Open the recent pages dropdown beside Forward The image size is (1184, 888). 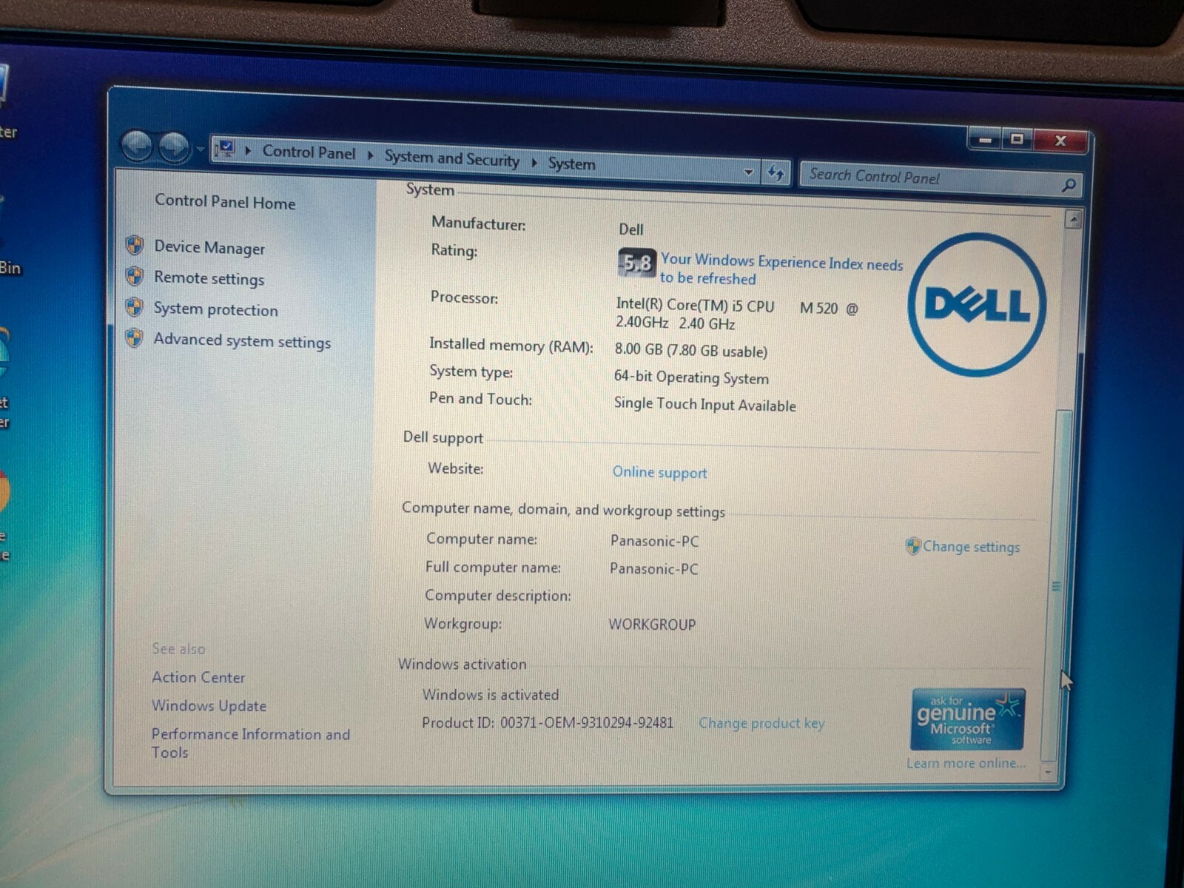coord(200,149)
